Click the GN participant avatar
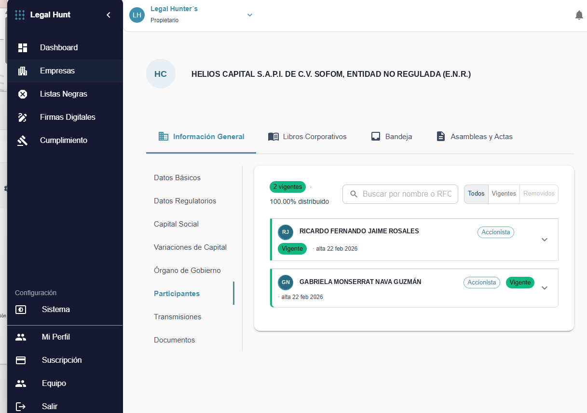The image size is (587, 413). pyautogui.click(x=286, y=282)
